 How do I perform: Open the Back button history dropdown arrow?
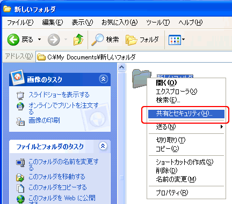coord(39,40)
